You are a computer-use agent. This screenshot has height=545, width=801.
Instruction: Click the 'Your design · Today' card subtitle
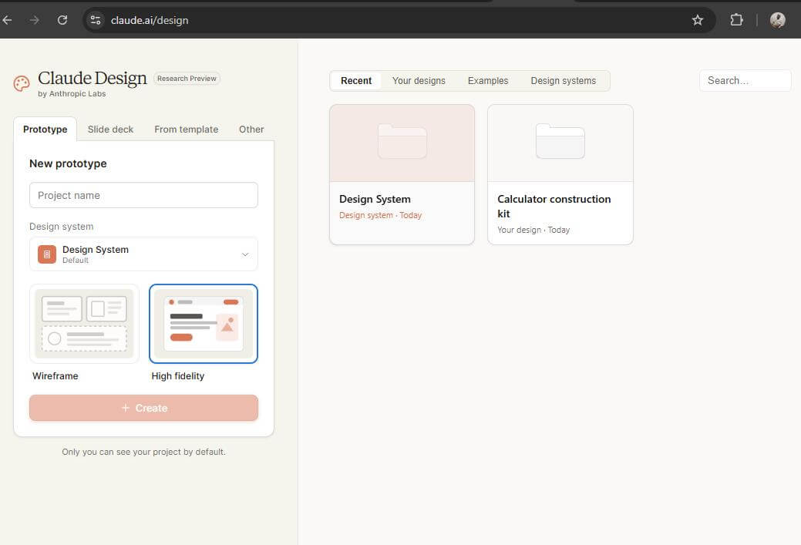point(533,230)
